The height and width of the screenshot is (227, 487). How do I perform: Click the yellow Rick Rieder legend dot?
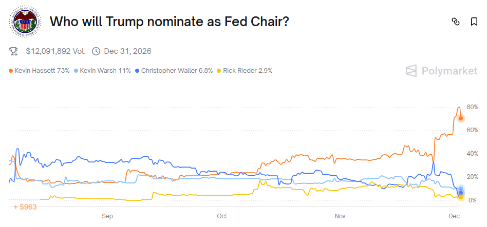[219, 71]
